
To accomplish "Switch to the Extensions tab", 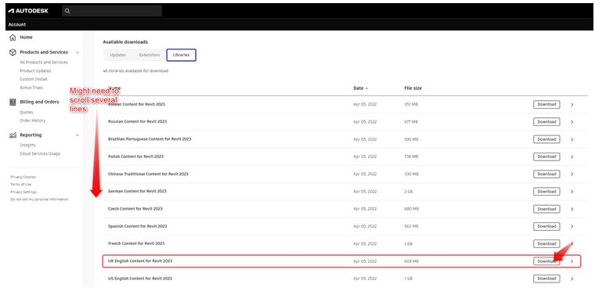I will click(149, 55).
